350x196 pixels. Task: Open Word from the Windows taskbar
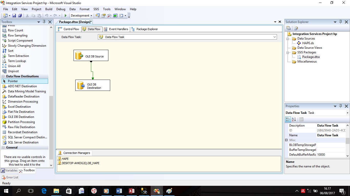(119, 191)
